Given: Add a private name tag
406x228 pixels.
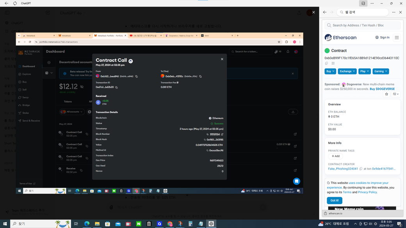Looking at the screenshot, I should [x=335, y=156].
